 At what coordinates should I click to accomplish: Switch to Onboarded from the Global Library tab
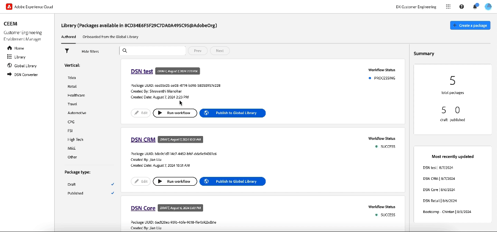click(110, 37)
